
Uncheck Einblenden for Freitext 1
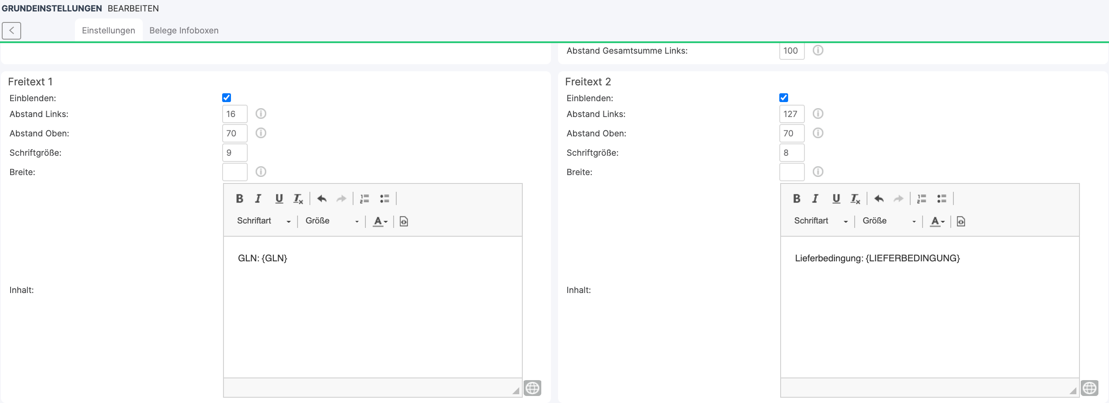click(227, 98)
